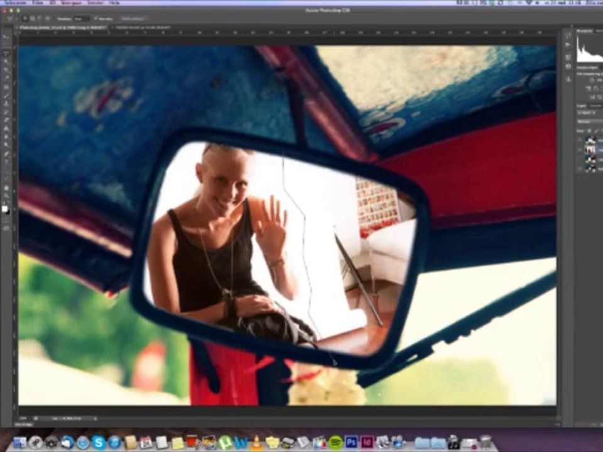Open Spotify from the Dock

335,443
